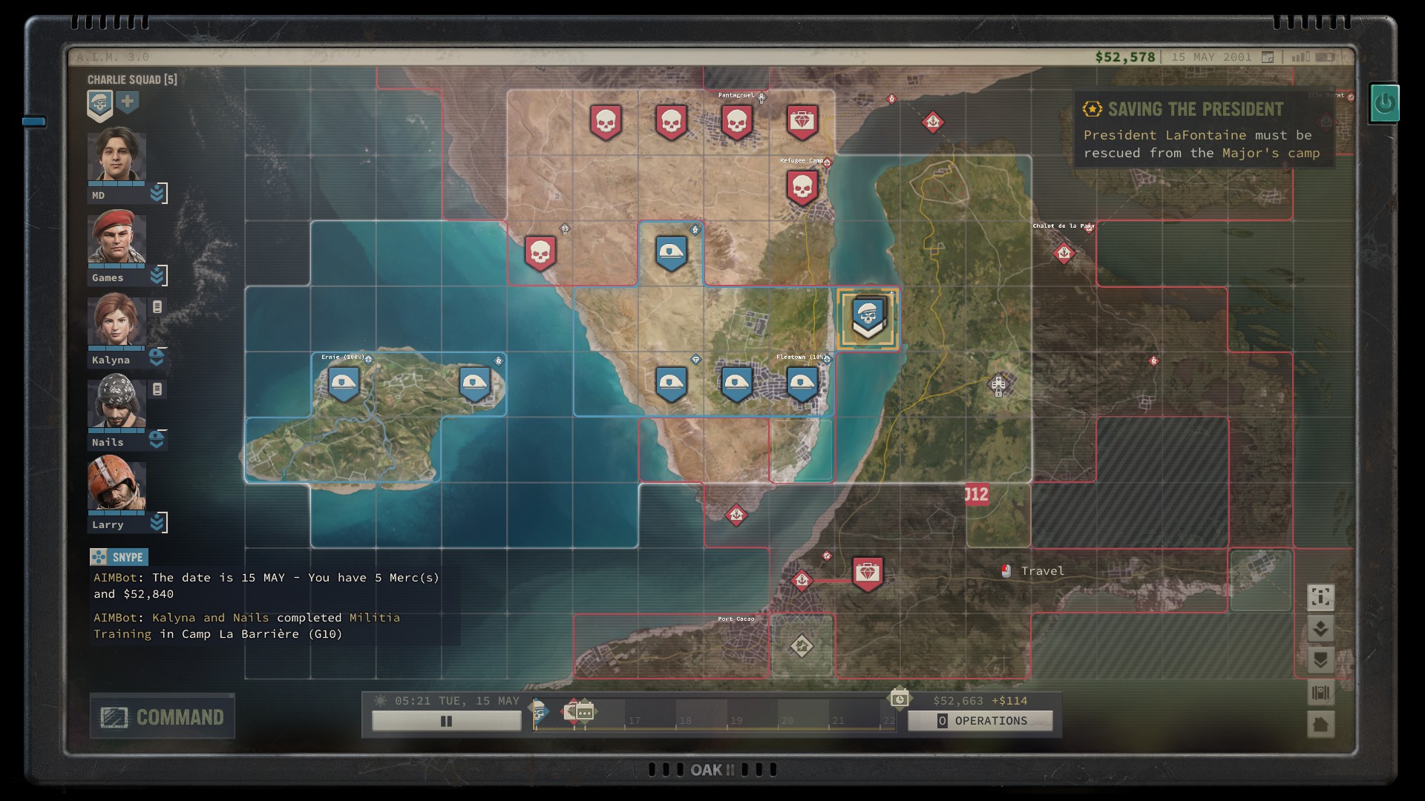
Task: Open the OPERATIONS button
Action: click(x=980, y=721)
